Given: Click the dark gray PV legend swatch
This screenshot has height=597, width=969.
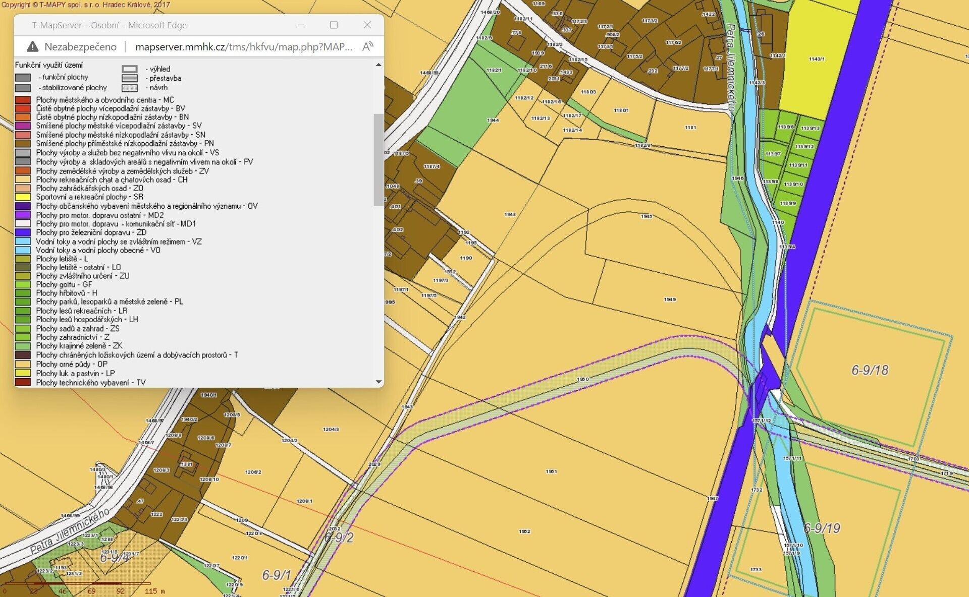Looking at the screenshot, I should click(x=23, y=162).
